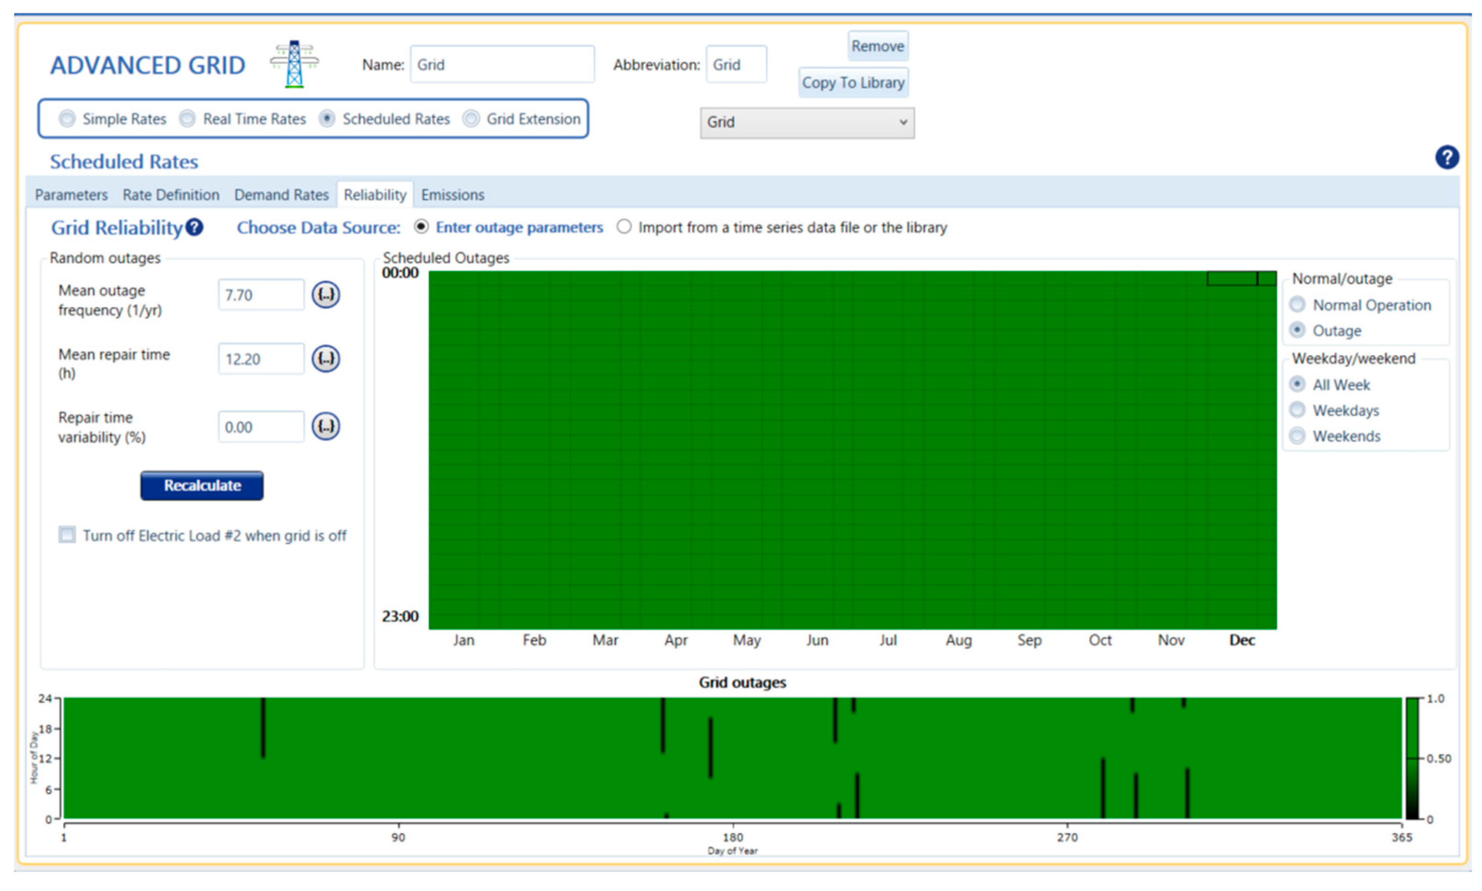Open the Reliability tab
This screenshot has width=1482, height=891.
pyautogui.click(x=375, y=195)
